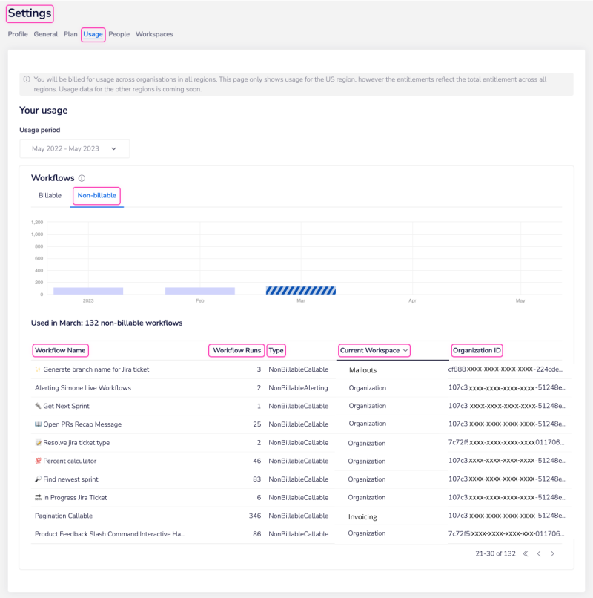This screenshot has height=598, width=593.
Task: Click the Workflows info icon
Action: [82, 178]
